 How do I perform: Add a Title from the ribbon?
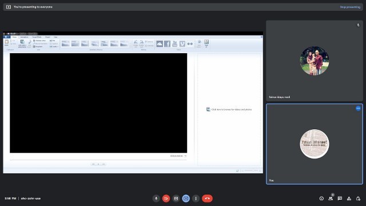[x=52, y=41]
